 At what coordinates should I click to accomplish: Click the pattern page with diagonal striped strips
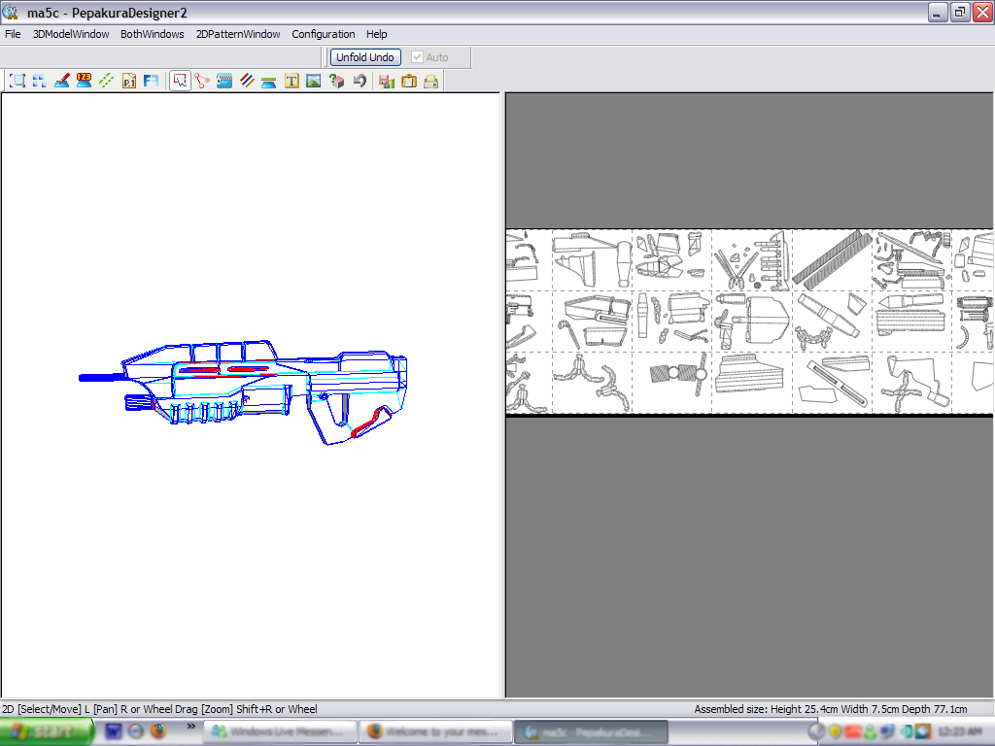tap(832, 259)
